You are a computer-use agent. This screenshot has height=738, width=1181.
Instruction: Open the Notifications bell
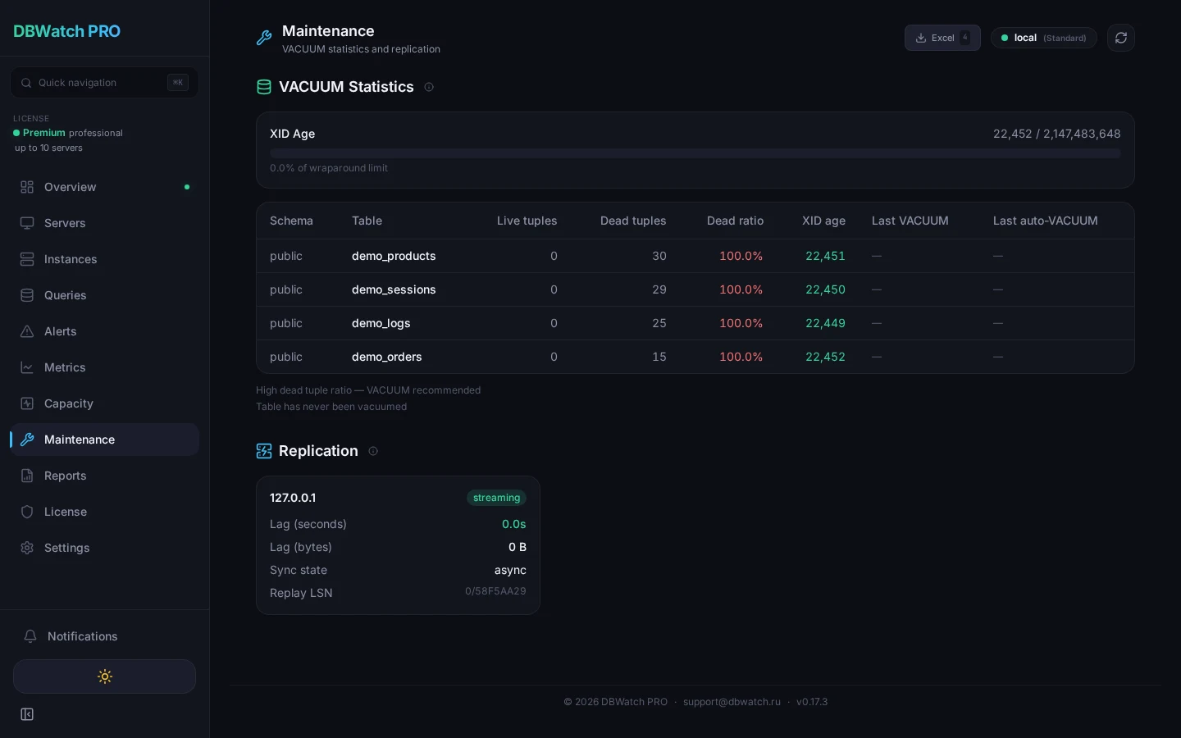click(x=30, y=636)
